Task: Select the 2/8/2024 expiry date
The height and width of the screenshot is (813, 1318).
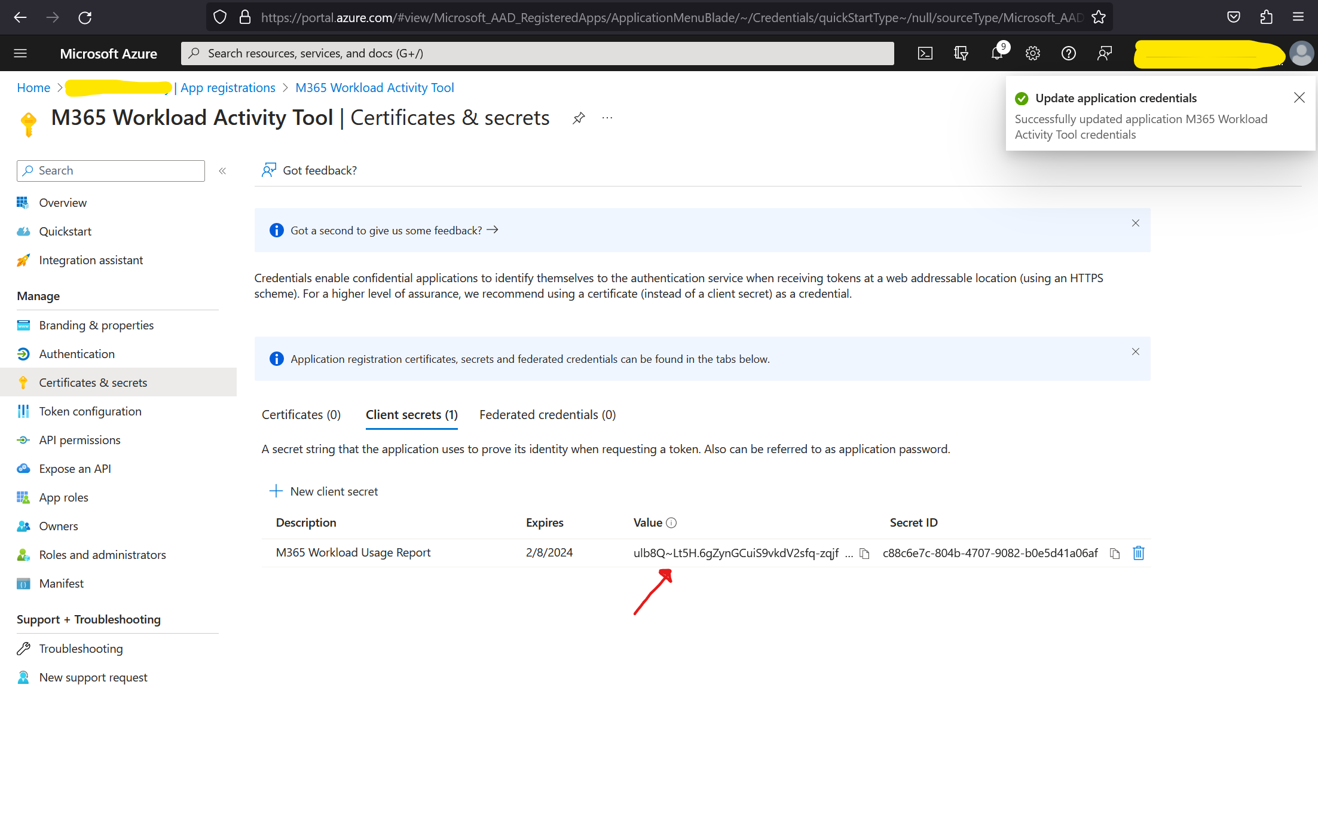Action: coord(549,553)
